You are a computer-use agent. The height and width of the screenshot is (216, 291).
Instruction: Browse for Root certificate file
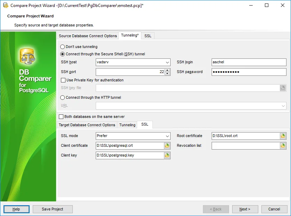pyautogui.click(x=283, y=136)
